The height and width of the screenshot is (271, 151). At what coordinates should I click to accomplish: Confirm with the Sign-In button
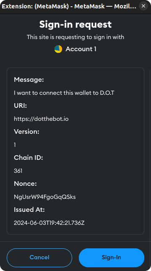coord(112,258)
